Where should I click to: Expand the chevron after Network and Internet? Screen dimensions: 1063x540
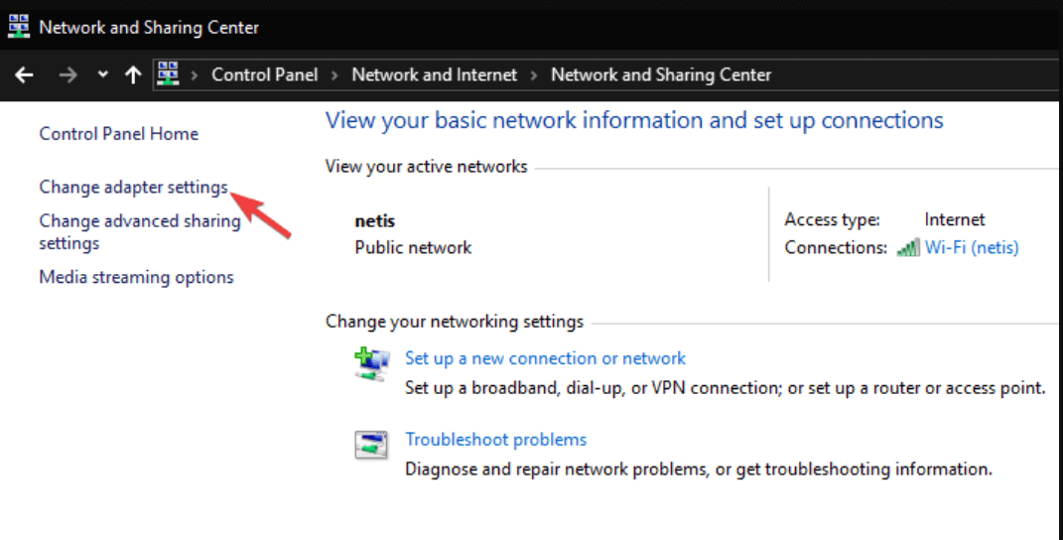click(x=534, y=75)
